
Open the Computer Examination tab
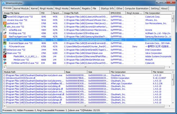click(137, 8)
